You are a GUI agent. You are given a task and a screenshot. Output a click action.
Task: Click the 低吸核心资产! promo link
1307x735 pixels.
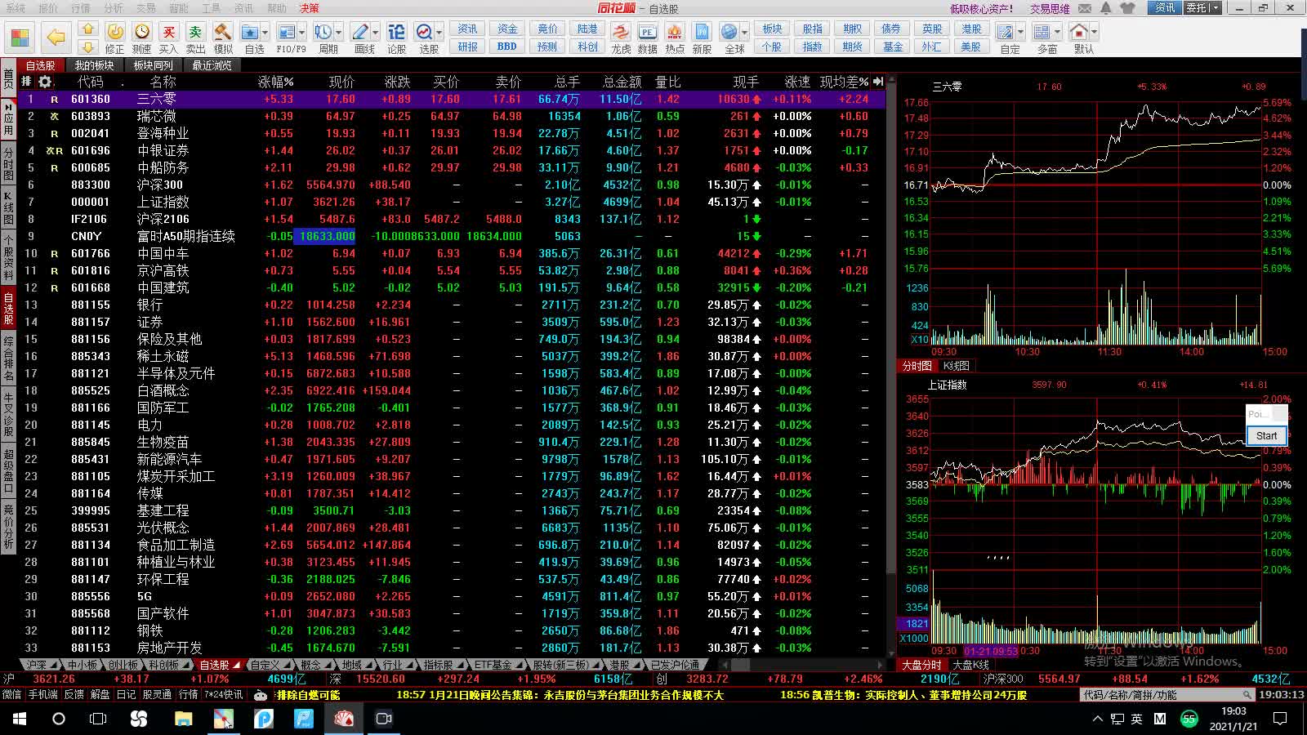(982, 8)
